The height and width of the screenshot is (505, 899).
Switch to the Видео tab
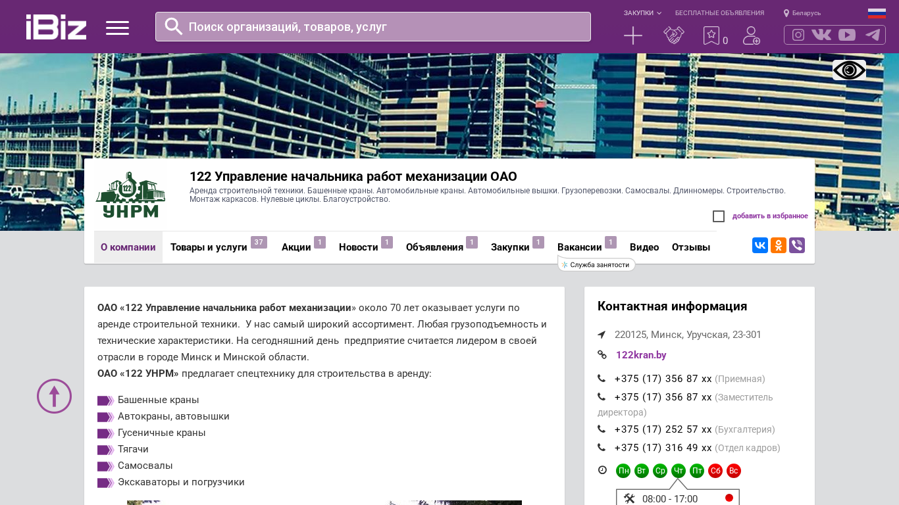click(x=644, y=247)
